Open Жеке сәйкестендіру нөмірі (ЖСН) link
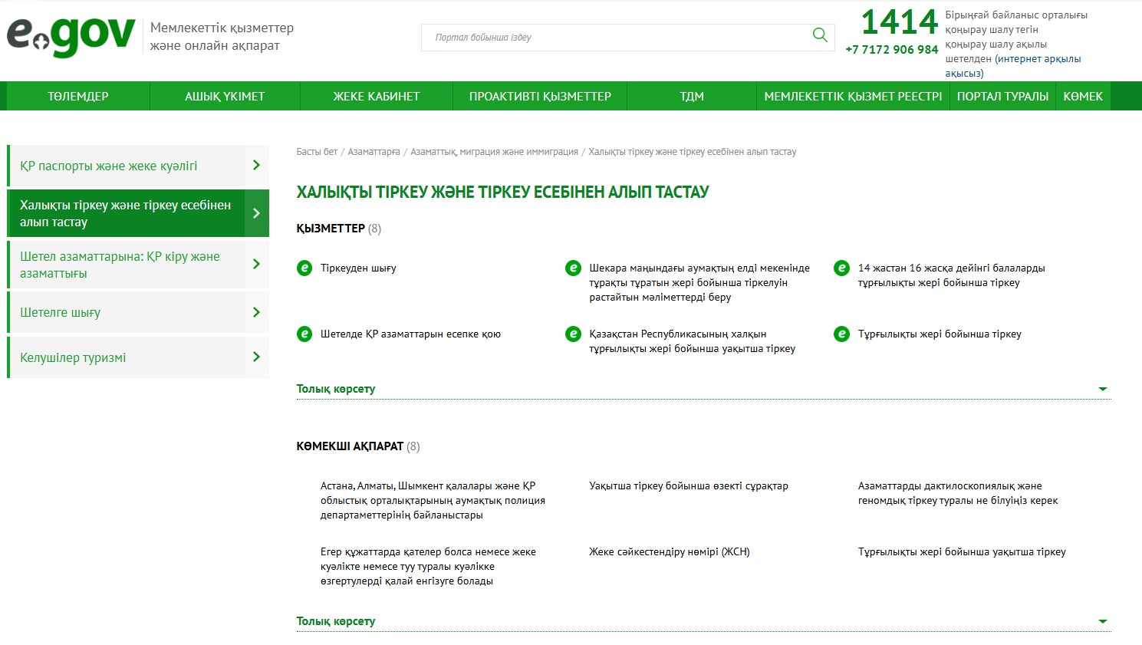 [669, 552]
